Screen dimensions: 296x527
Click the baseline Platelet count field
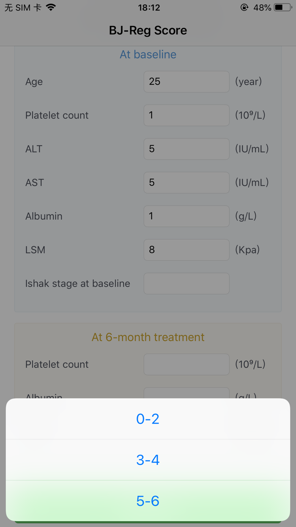(186, 115)
